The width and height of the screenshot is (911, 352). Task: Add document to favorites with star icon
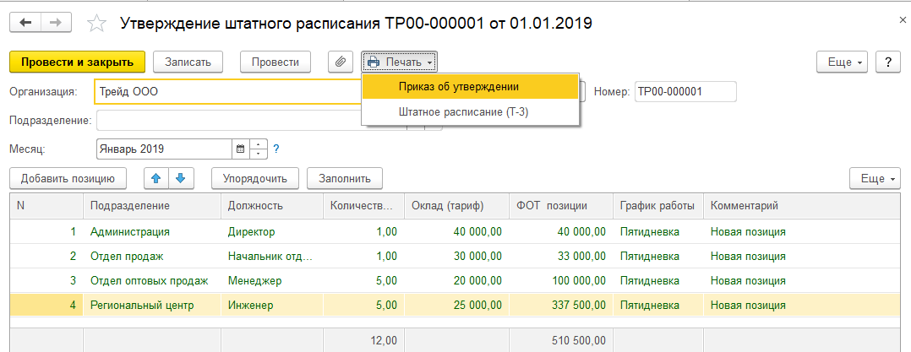pos(97,24)
